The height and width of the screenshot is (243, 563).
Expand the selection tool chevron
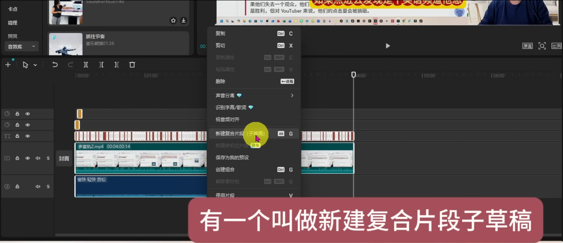tap(35, 65)
